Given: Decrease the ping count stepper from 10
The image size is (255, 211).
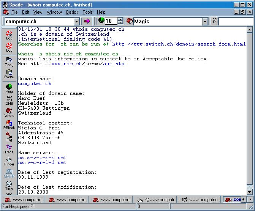Looking at the screenshot, I should coord(120,23).
